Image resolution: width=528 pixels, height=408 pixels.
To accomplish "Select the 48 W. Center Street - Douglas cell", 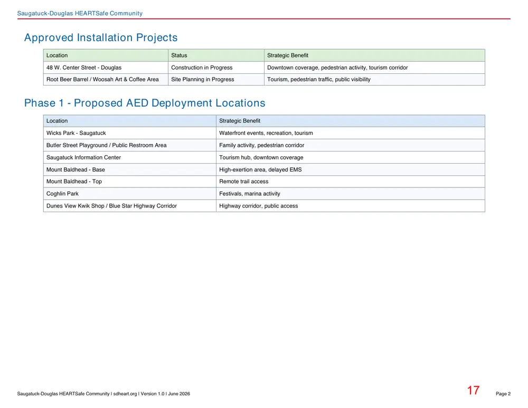I will (x=106, y=68).
